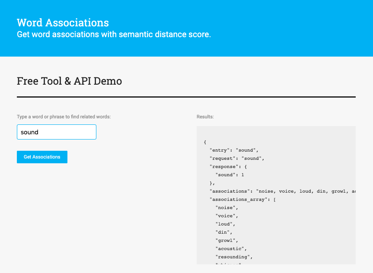Select "resounding" in the associations array
The height and width of the screenshot is (273, 373).
233,257
